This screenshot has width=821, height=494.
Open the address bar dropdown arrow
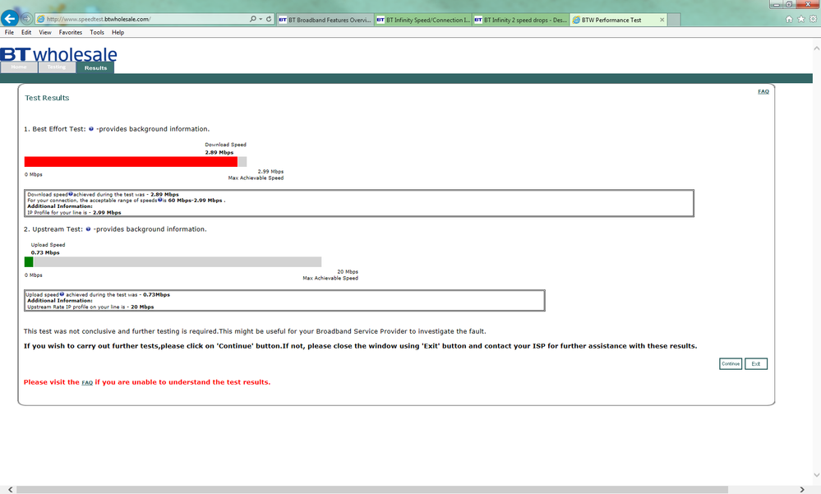[x=261, y=19]
